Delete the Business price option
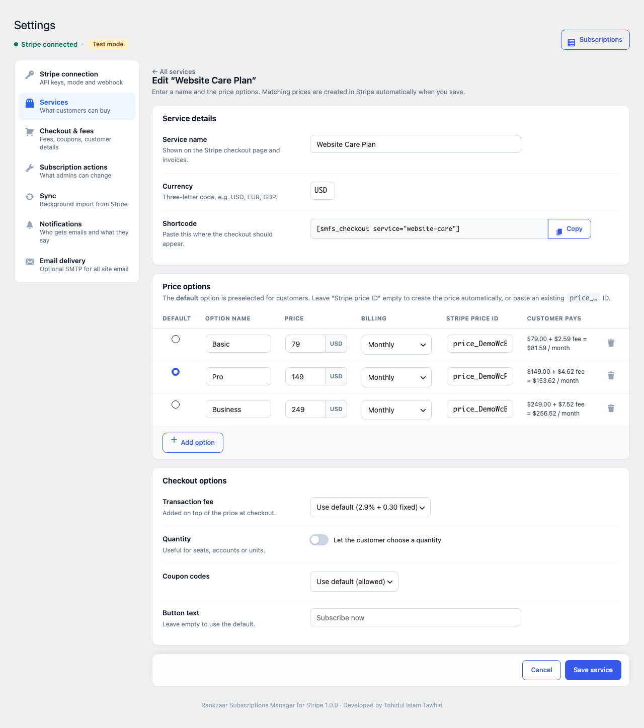Image resolution: width=644 pixels, height=728 pixels. point(611,408)
